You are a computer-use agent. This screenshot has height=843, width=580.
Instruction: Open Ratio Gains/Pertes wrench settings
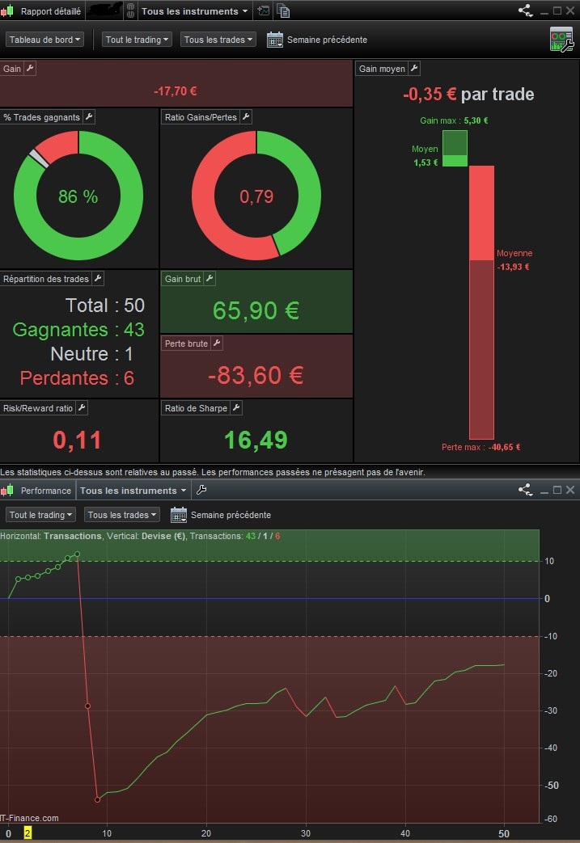pos(246,116)
